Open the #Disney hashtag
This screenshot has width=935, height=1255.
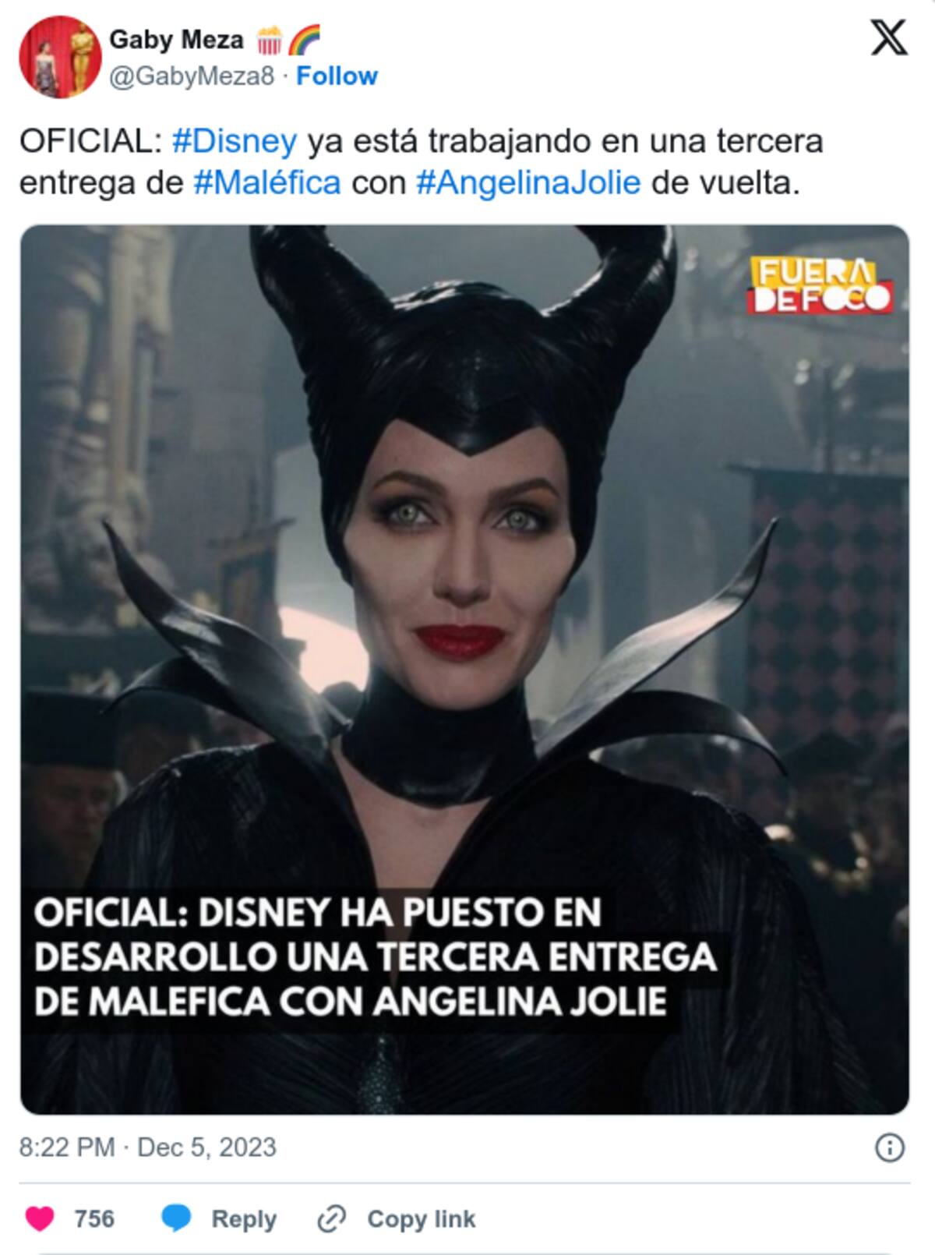[234, 141]
